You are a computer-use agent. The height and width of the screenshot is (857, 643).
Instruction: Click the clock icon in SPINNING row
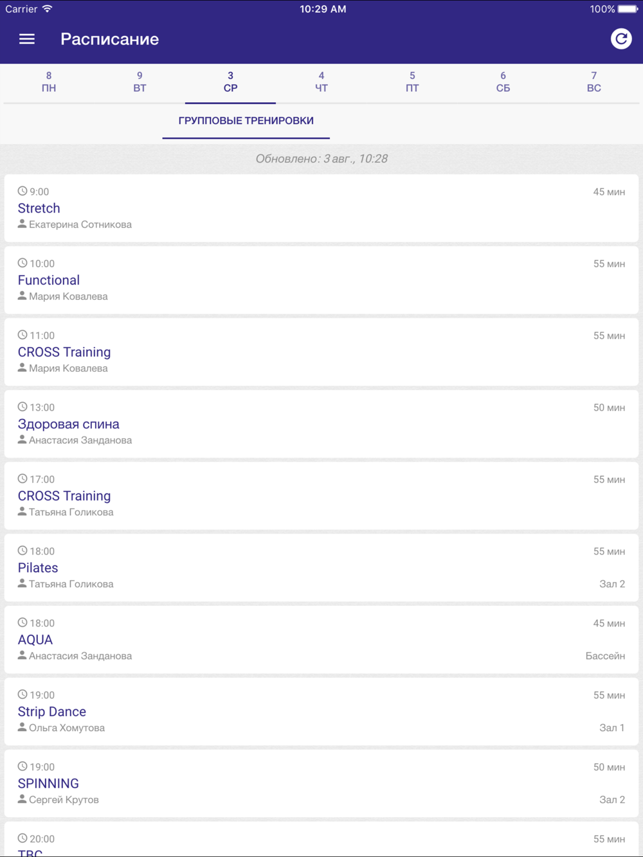[x=23, y=766]
